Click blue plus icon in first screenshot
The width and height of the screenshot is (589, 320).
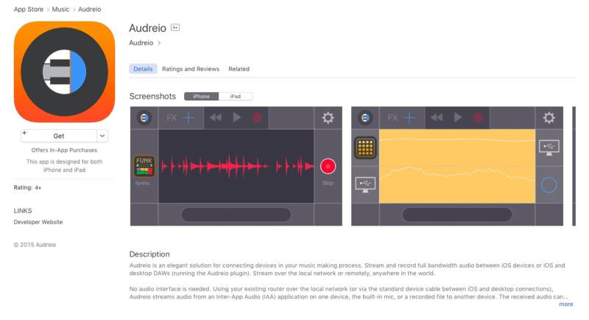pos(188,118)
